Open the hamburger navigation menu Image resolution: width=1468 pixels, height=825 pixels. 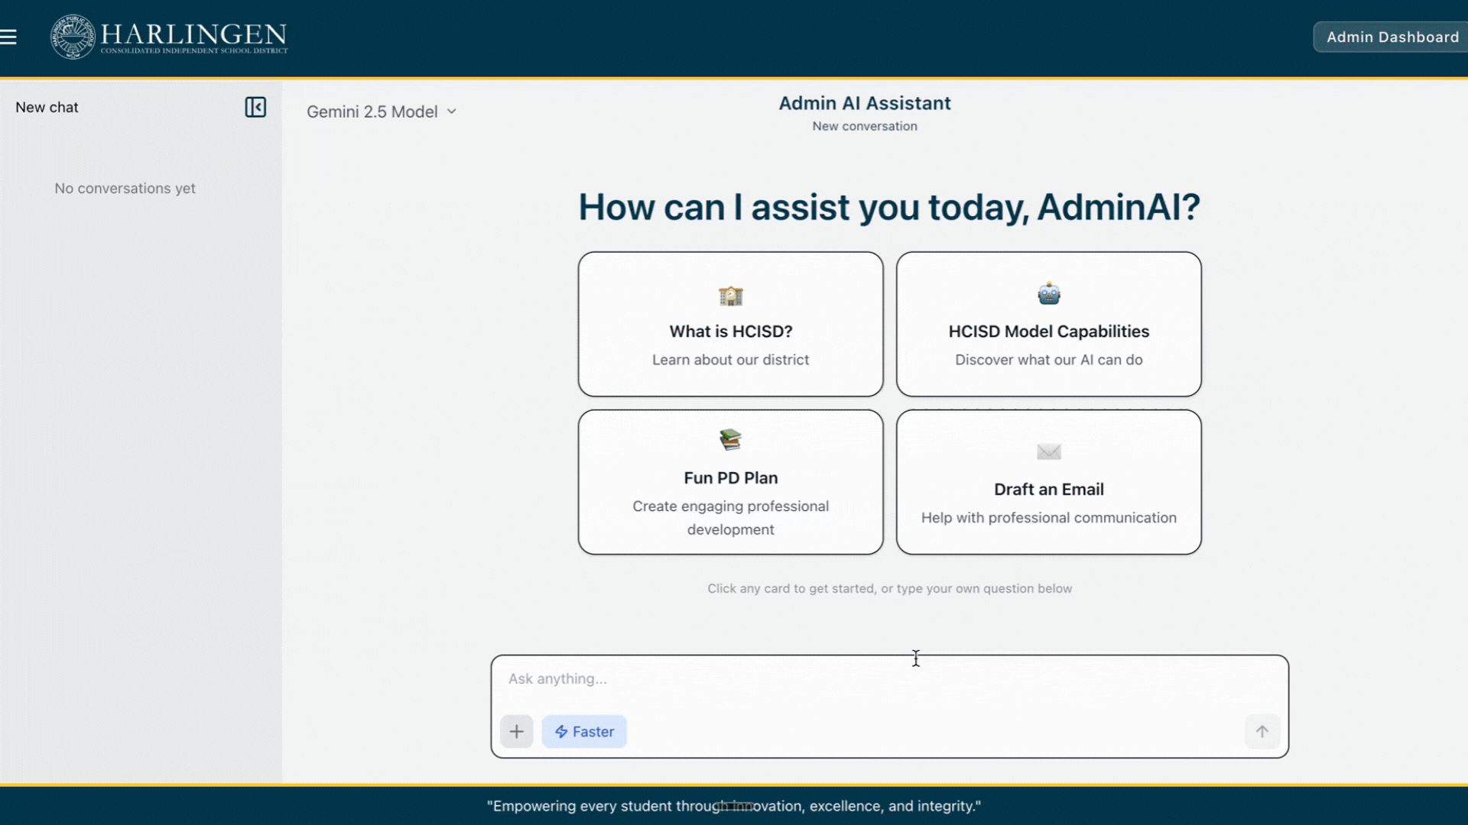(9, 36)
